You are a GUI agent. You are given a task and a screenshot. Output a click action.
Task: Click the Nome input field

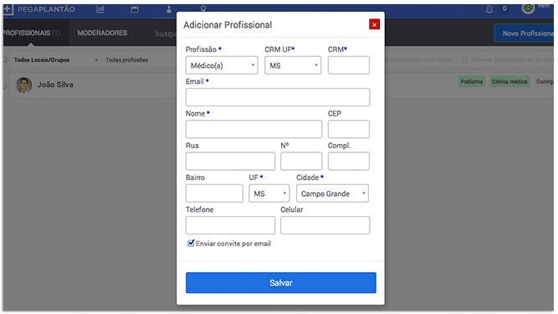253,129
